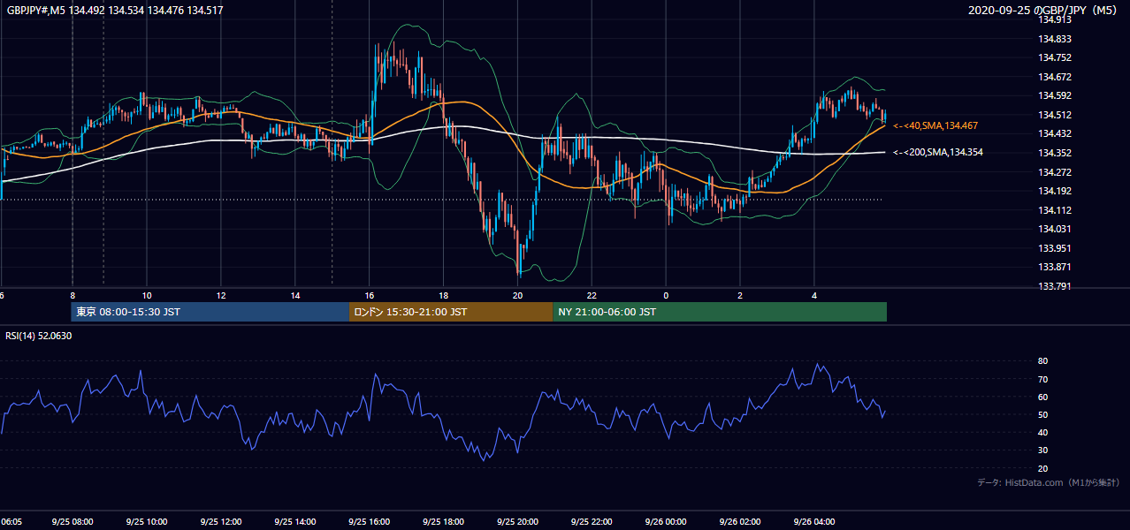Viewport: 1130px width, 530px height.
Task: Click price axis value 134.672
Action: point(1055,77)
